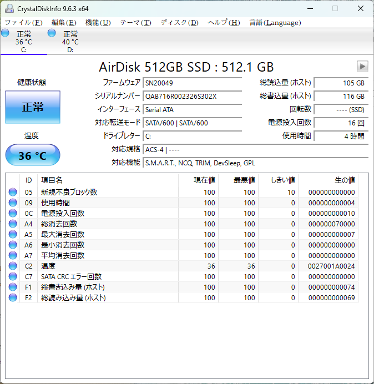
Task: Click the rotation rate value ---- (SSD)
Action: [341, 109]
